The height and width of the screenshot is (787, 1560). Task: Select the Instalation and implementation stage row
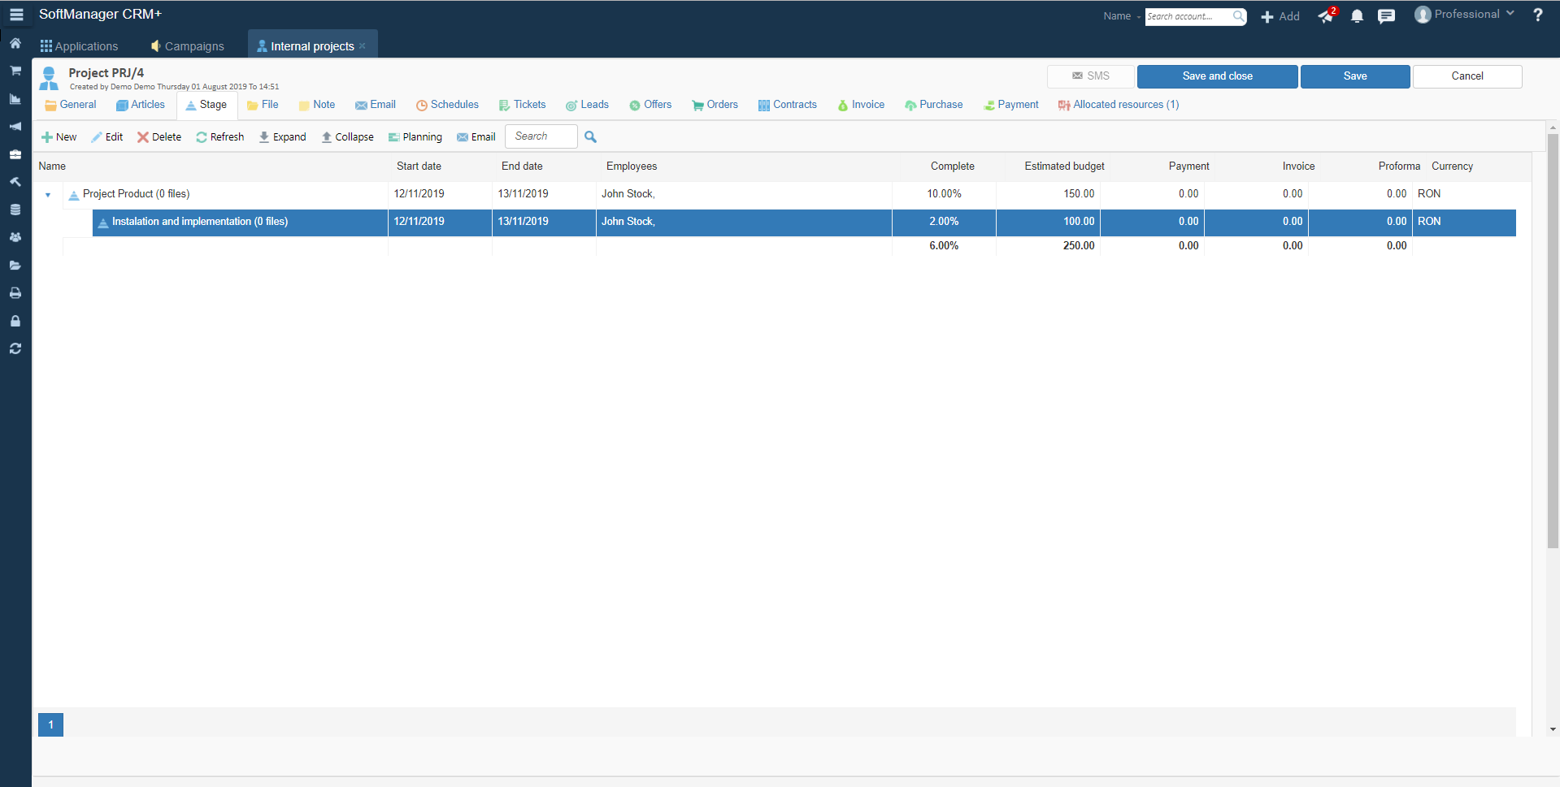(200, 222)
